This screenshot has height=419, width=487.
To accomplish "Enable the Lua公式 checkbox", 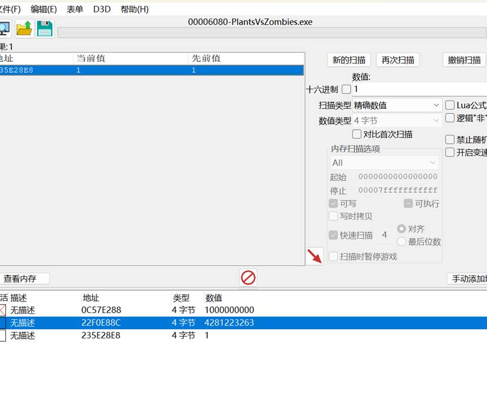I will point(449,105).
